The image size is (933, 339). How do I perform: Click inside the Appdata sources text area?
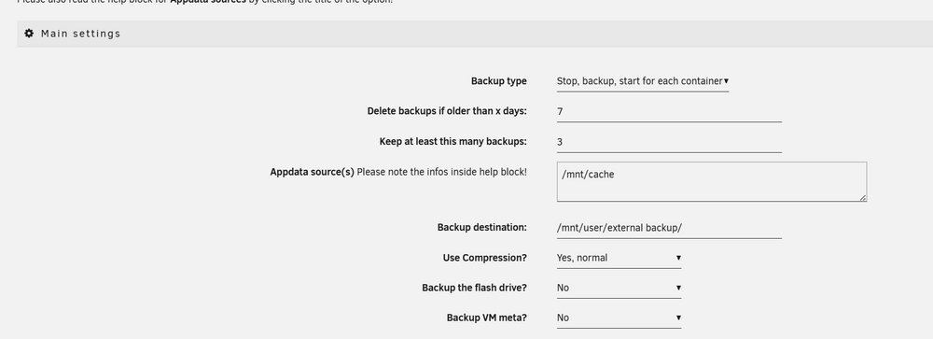coord(712,181)
